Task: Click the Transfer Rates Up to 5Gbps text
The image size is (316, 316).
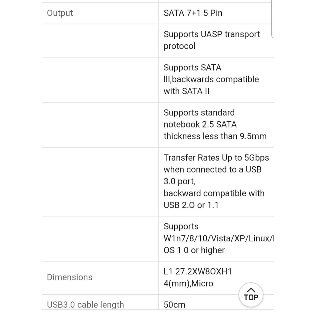Action: coord(216,158)
